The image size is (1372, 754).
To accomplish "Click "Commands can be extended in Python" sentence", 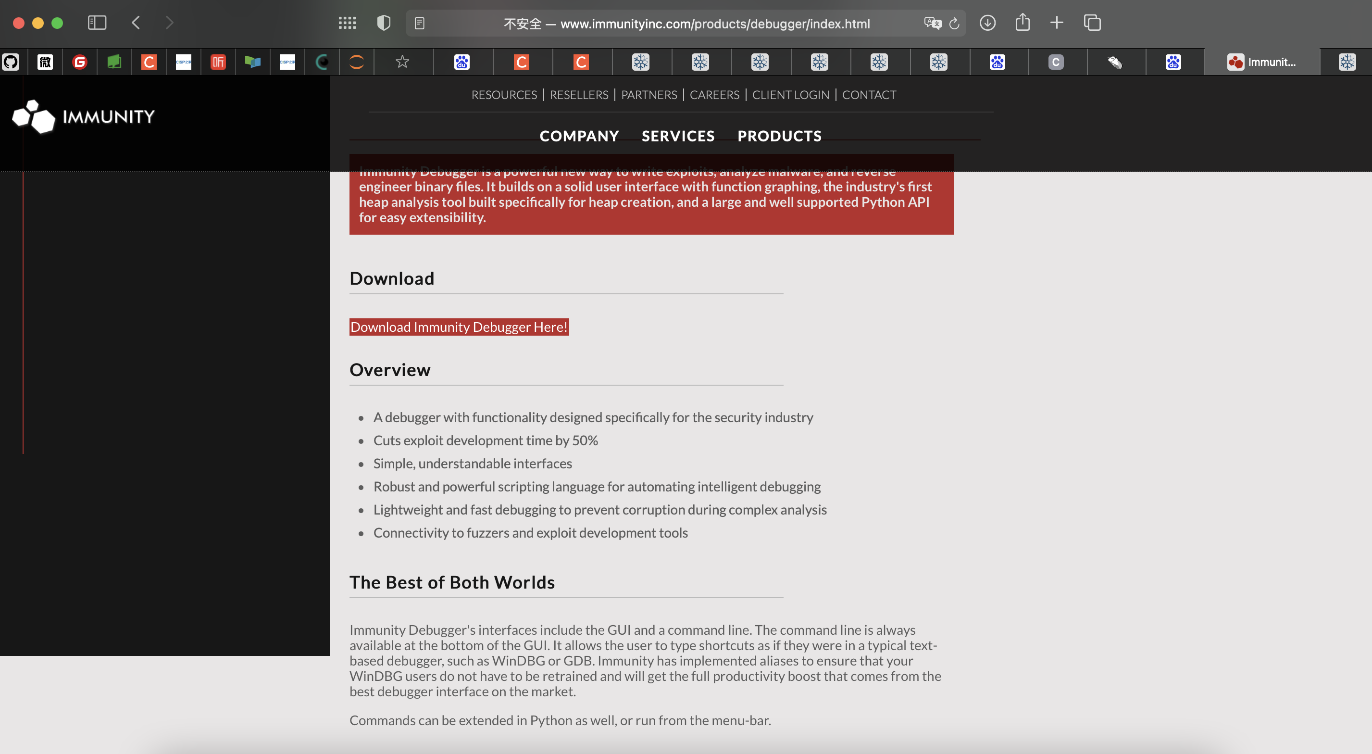I will point(561,720).
